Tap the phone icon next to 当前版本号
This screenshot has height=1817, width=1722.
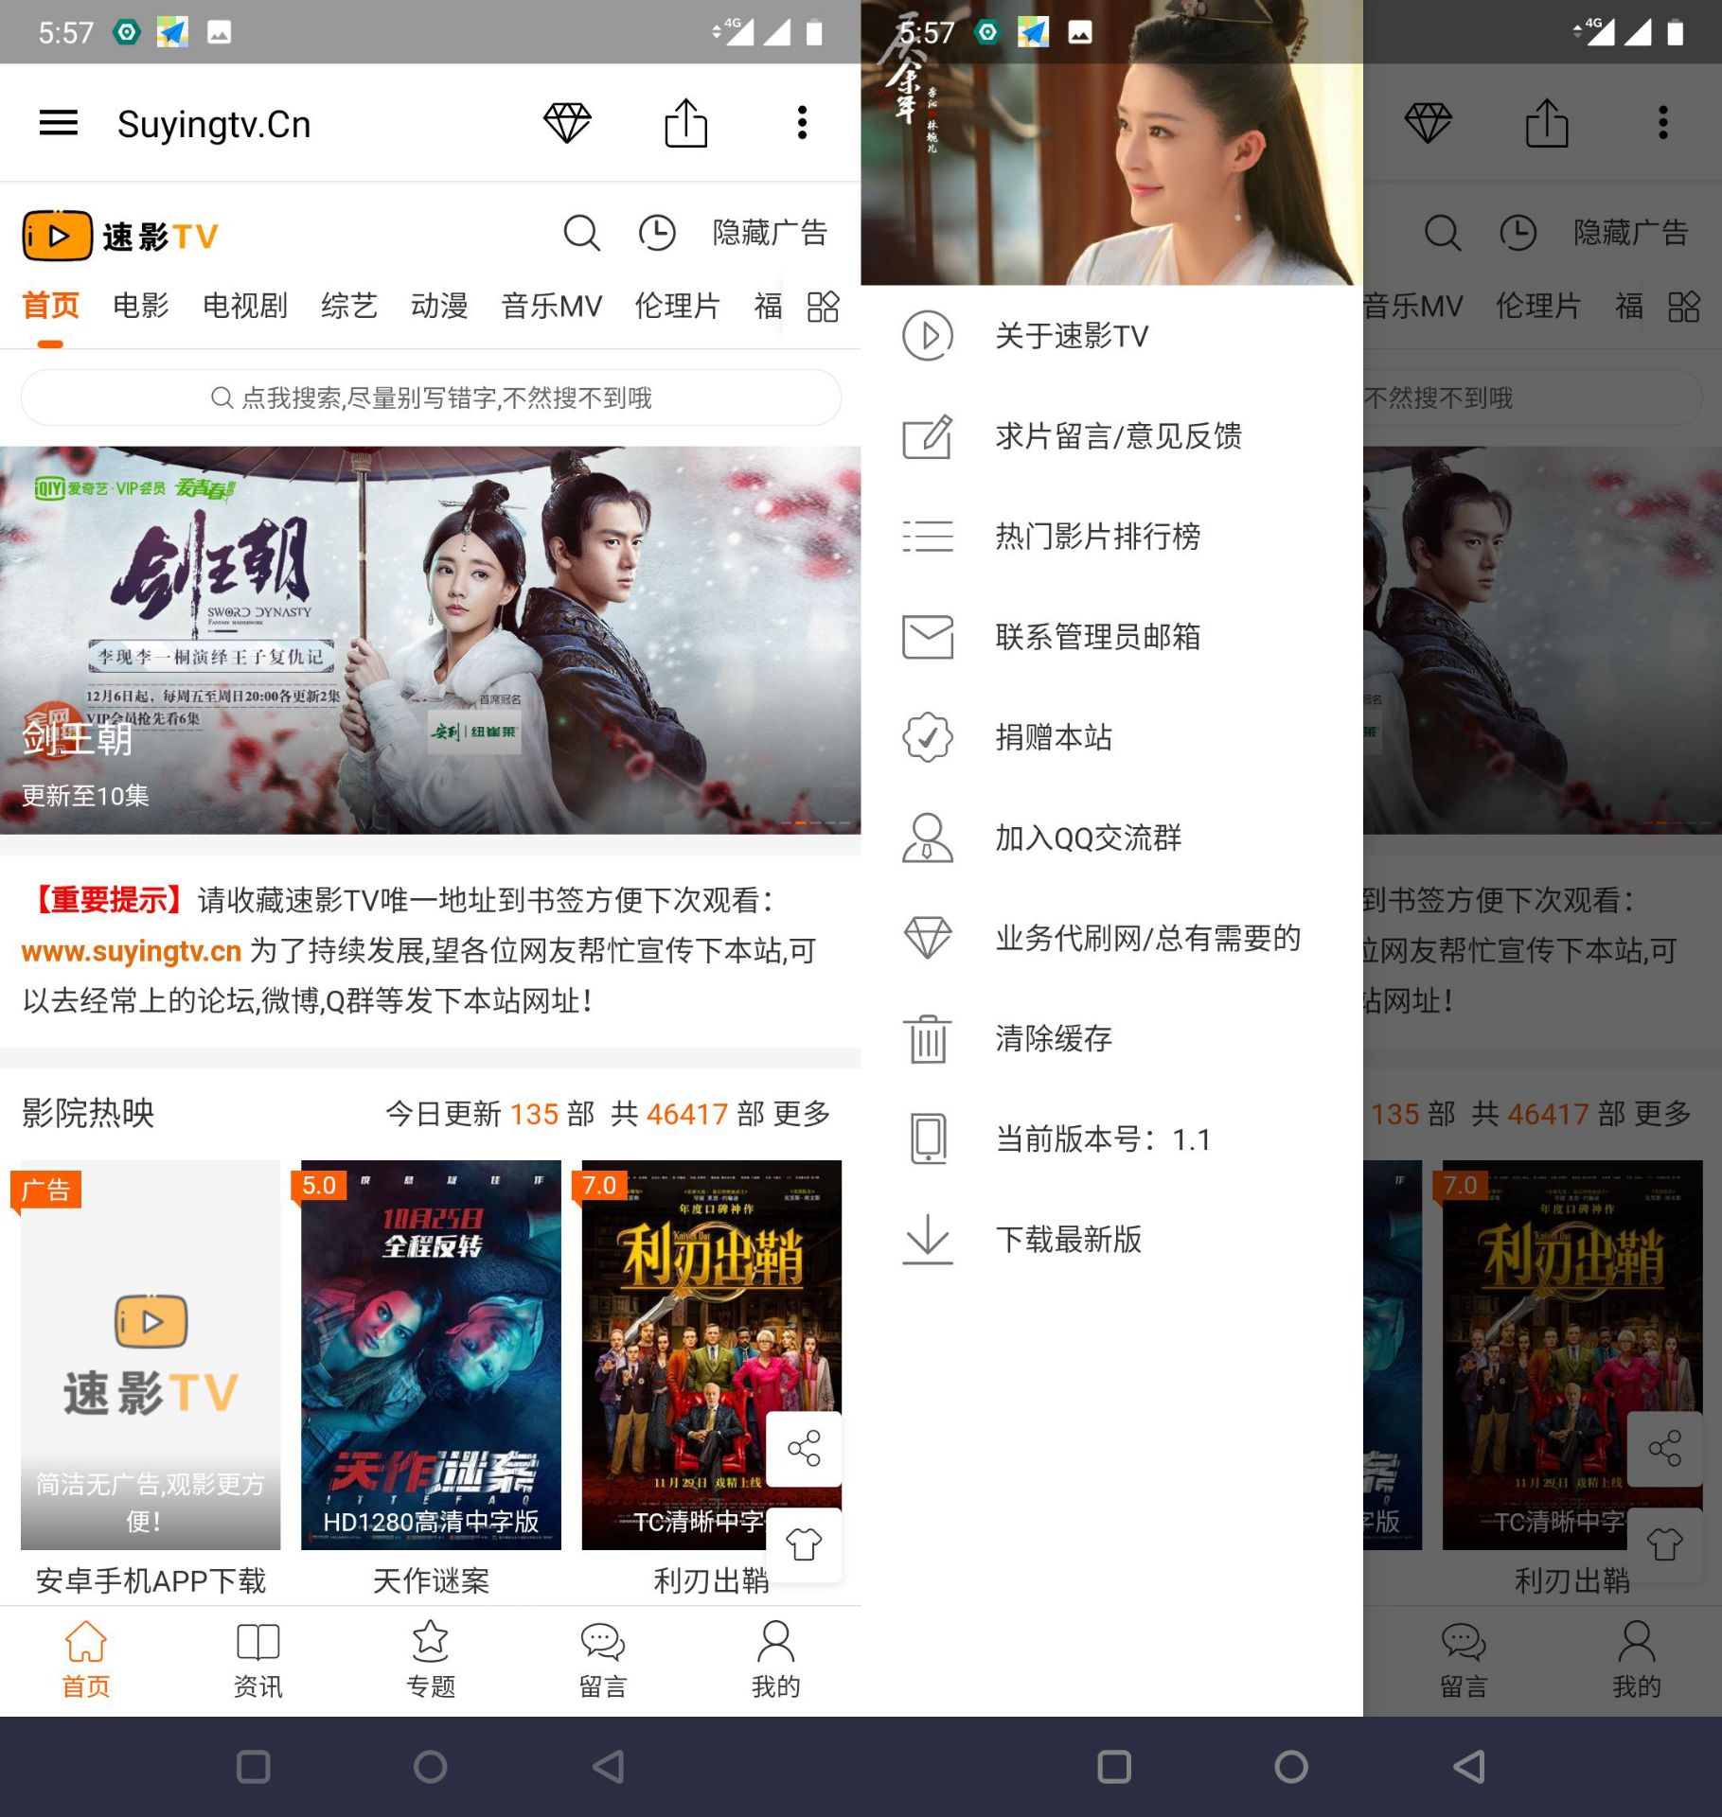[x=928, y=1138]
